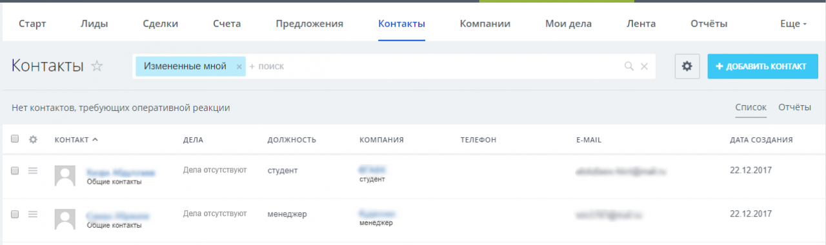Click the email address in студент row
826x245 pixels.
point(621,171)
